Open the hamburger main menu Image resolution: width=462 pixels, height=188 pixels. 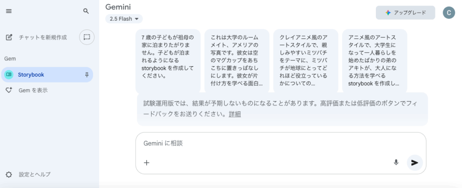pyautogui.click(x=9, y=11)
